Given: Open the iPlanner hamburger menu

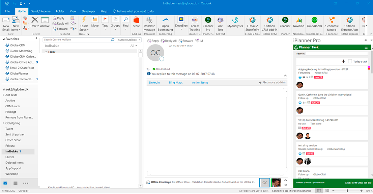Looking at the screenshot, I should click(x=366, y=48).
